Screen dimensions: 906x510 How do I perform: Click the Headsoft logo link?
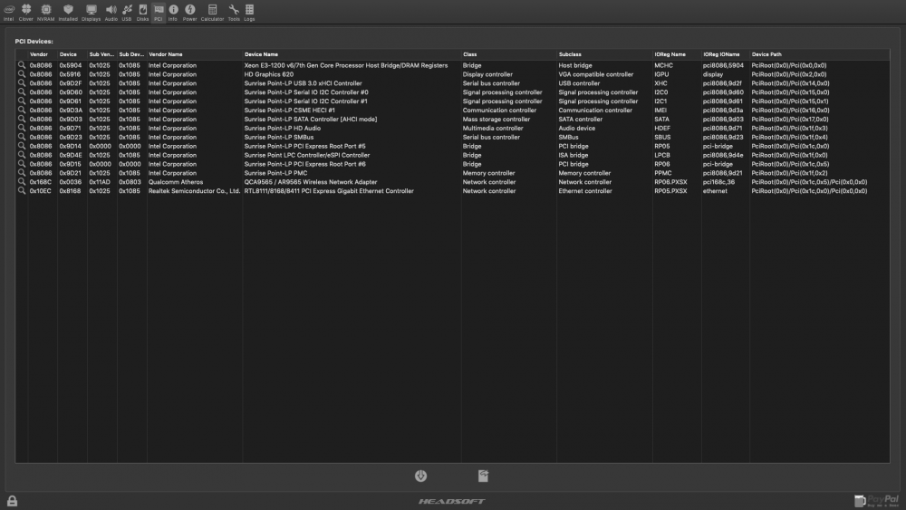coord(452,501)
